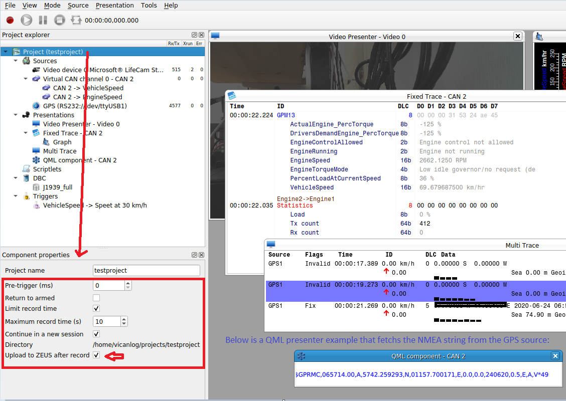Click the stop button in toolbar

click(x=60, y=20)
